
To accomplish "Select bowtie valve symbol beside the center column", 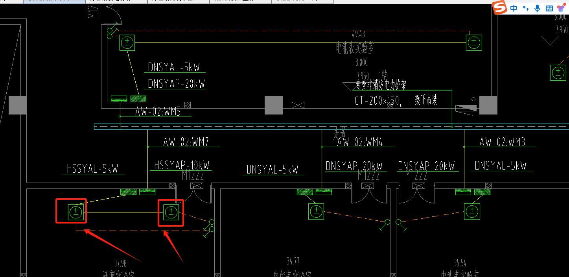I will [x=298, y=105].
